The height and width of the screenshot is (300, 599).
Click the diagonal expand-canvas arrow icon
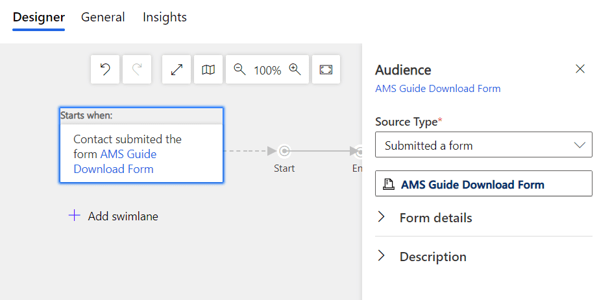tap(177, 69)
